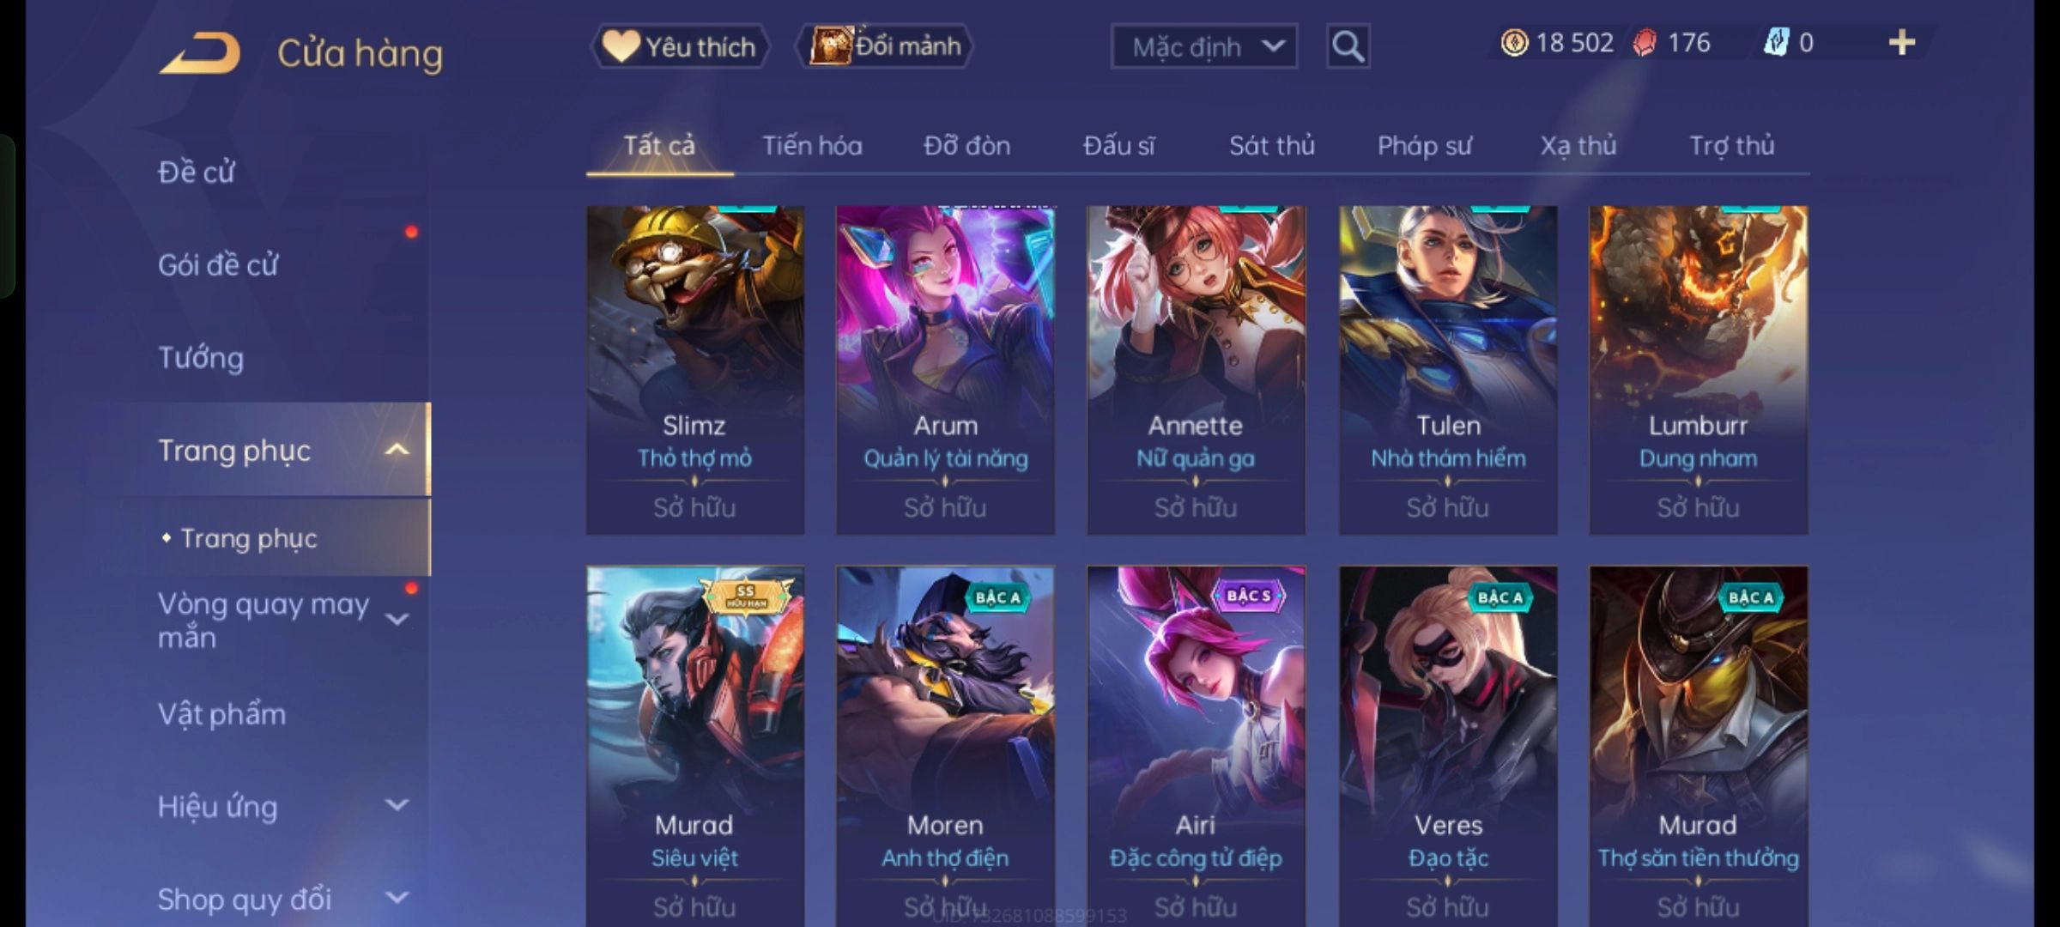2060x927 pixels.
Task: Expand Shop quy đổi section
Action: coord(397,898)
